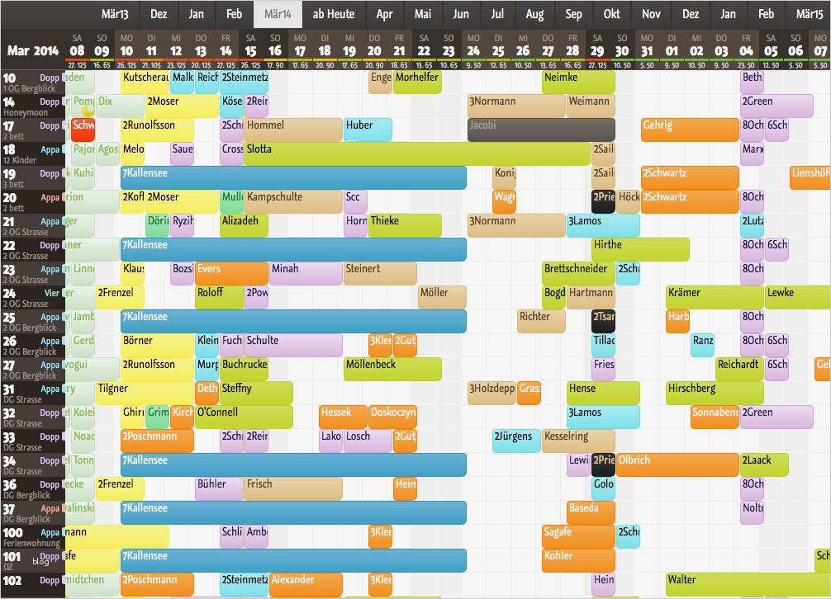This screenshot has height=599, width=831.
Task: Select the Brettschneider booking block
Action: [x=578, y=273]
